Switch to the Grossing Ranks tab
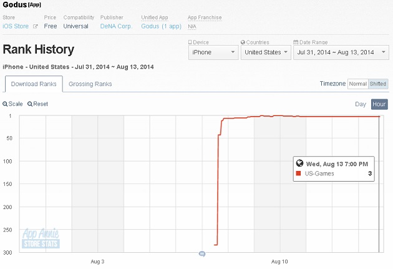Image resolution: width=393 pixels, height=269 pixels. pyautogui.click(x=90, y=84)
